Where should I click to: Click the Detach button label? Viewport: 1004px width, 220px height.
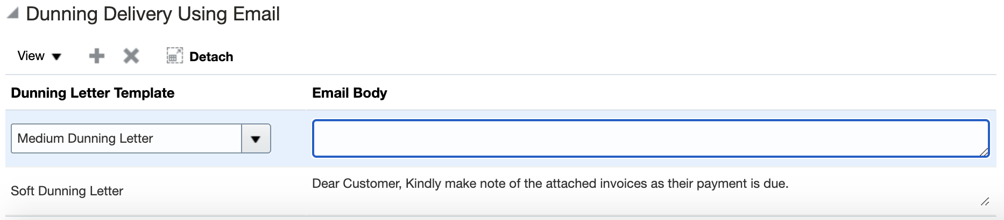211,57
